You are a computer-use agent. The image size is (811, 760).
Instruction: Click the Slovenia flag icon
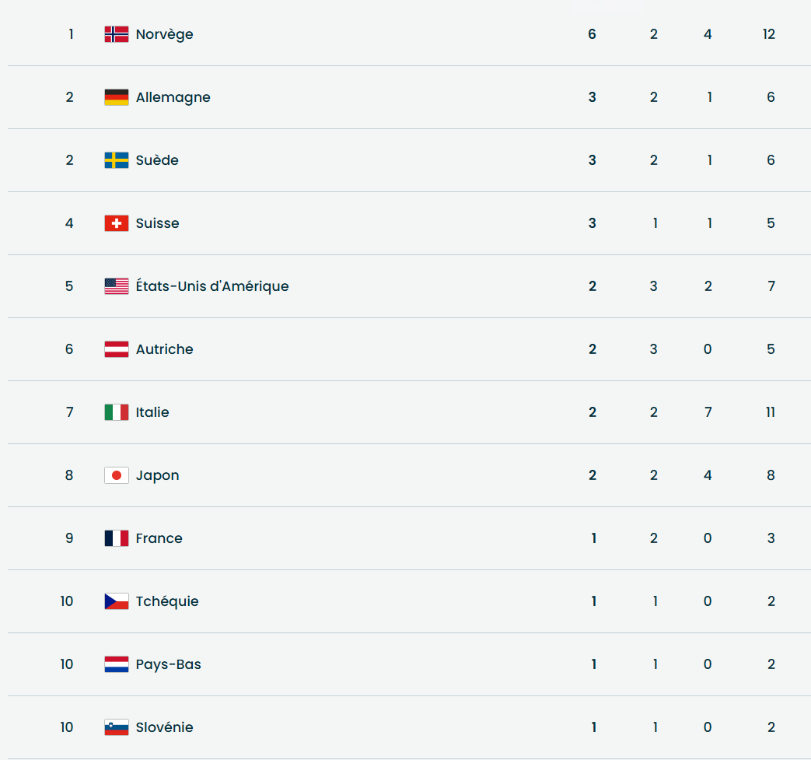(x=117, y=727)
